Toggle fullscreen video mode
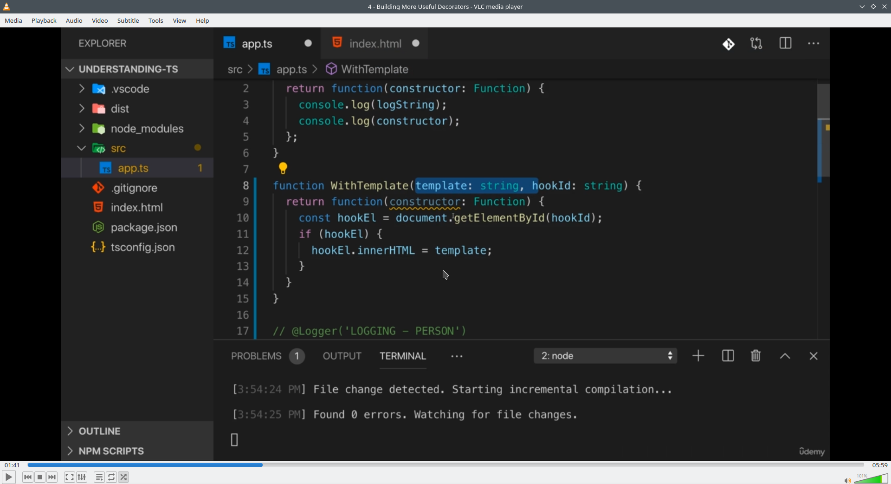 coord(70,477)
